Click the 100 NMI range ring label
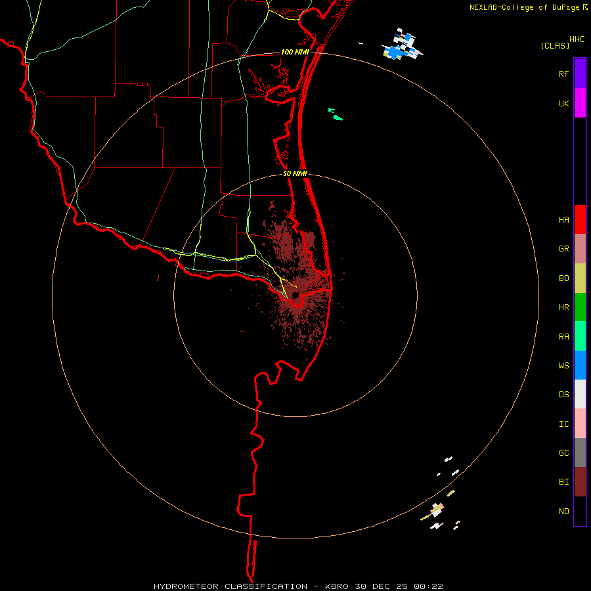 click(294, 52)
